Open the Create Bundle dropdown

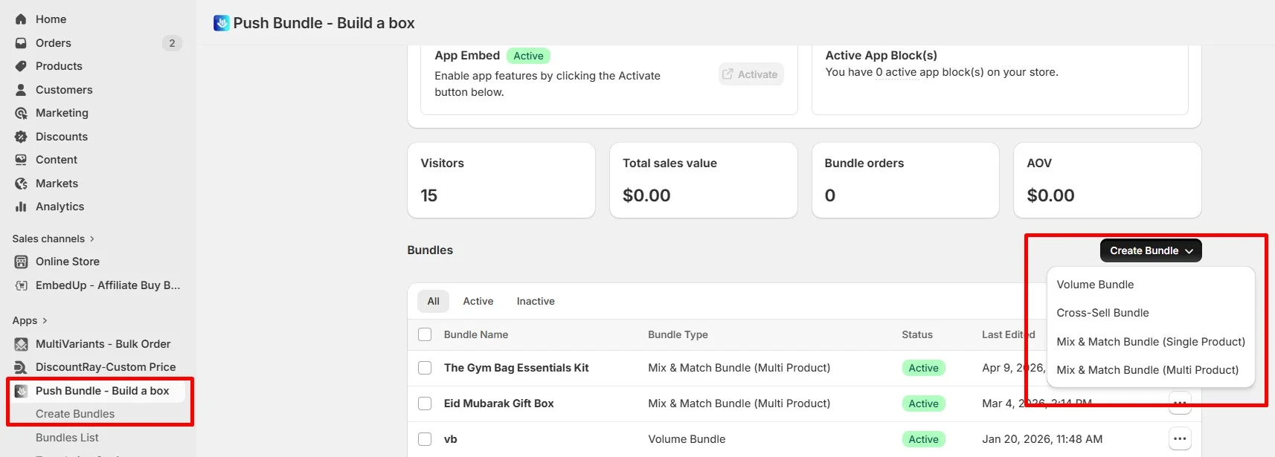1151,250
